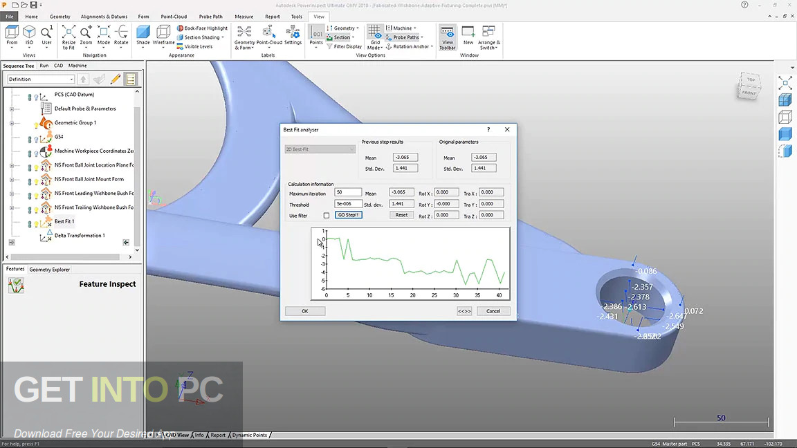Enable the Use filter checkbox
The height and width of the screenshot is (448, 797).
[327, 216]
